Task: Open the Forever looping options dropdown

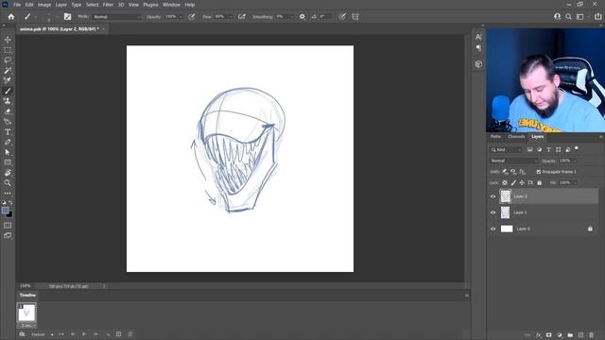Action: click(x=42, y=334)
